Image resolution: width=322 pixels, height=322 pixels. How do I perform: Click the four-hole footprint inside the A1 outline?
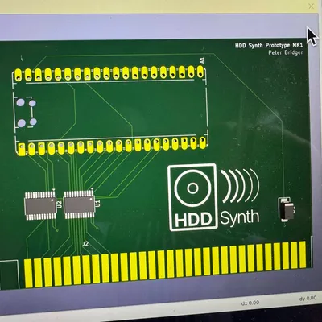(26, 113)
